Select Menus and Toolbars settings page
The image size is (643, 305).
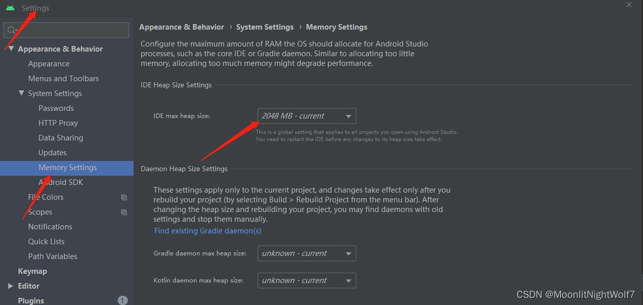[x=63, y=79]
